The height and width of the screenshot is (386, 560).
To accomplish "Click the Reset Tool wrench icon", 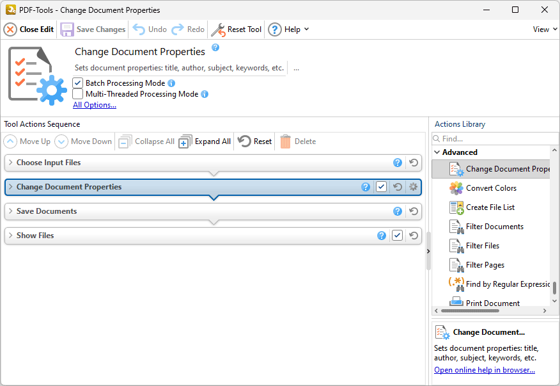I will click(x=218, y=29).
